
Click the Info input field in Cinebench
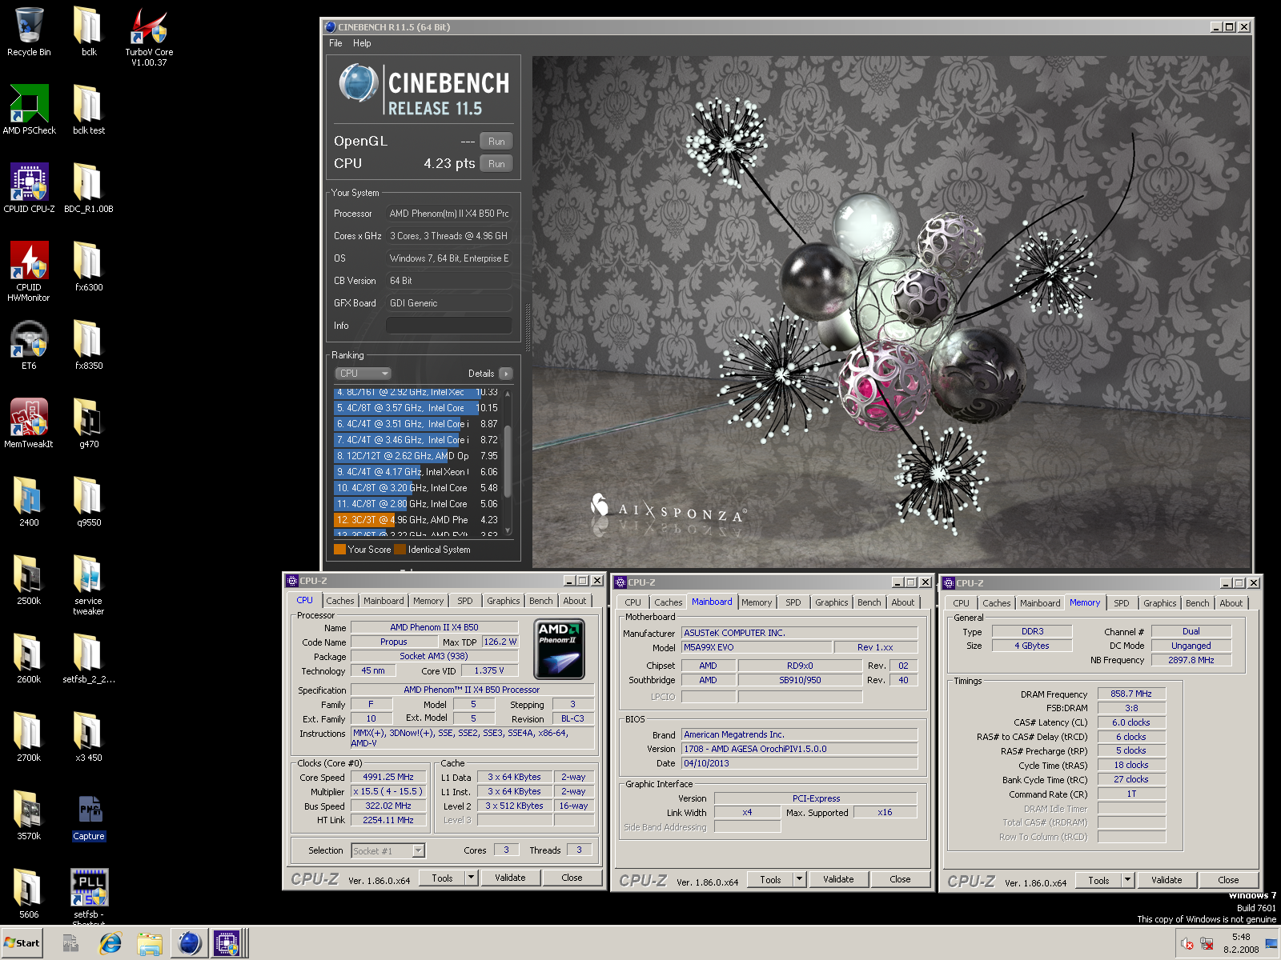(x=449, y=326)
